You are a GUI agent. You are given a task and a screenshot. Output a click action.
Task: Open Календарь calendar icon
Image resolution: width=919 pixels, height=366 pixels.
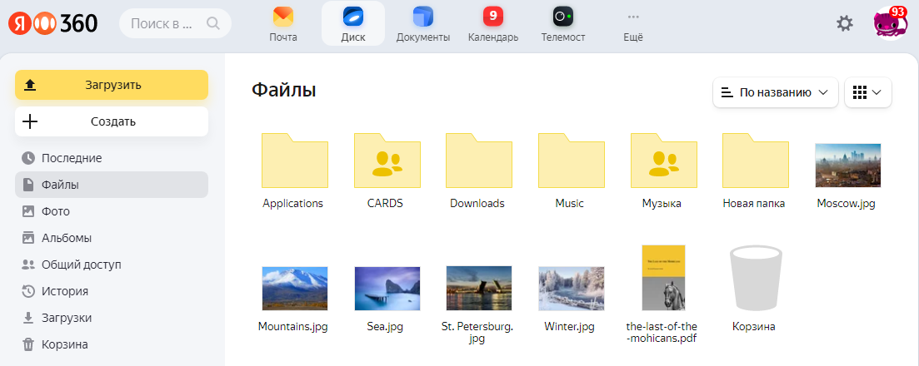[x=493, y=17]
